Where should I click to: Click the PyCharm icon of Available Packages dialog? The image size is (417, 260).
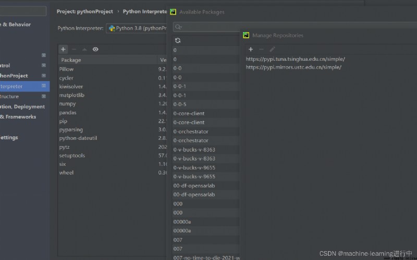[x=173, y=11]
